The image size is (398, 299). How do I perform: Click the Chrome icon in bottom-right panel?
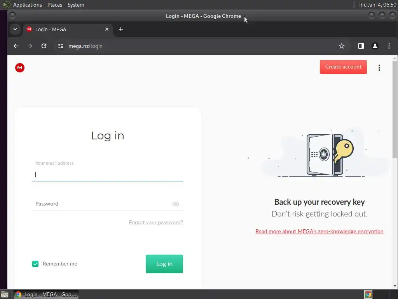click(x=368, y=294)
